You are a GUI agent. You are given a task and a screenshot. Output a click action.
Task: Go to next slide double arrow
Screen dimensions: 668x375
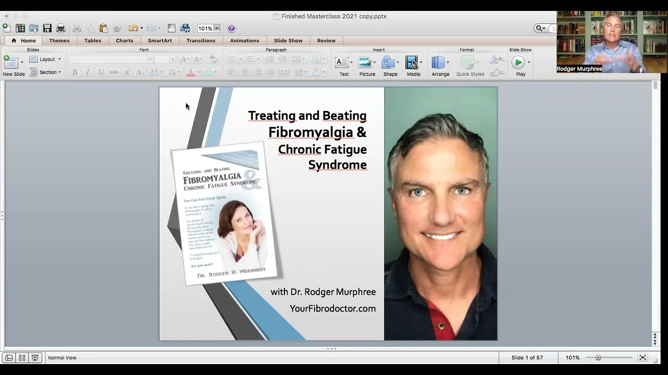tap(655, 342)
